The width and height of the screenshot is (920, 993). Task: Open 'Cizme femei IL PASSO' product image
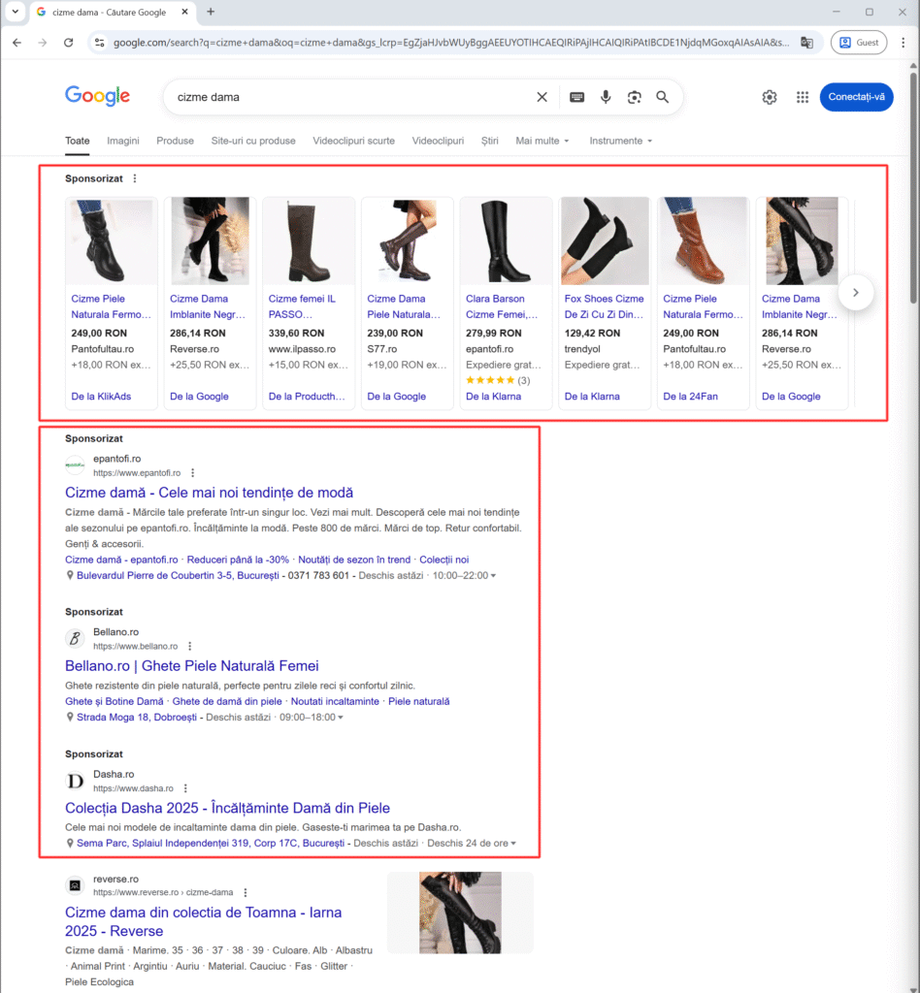pyautogui.click(x=309, y=240)
